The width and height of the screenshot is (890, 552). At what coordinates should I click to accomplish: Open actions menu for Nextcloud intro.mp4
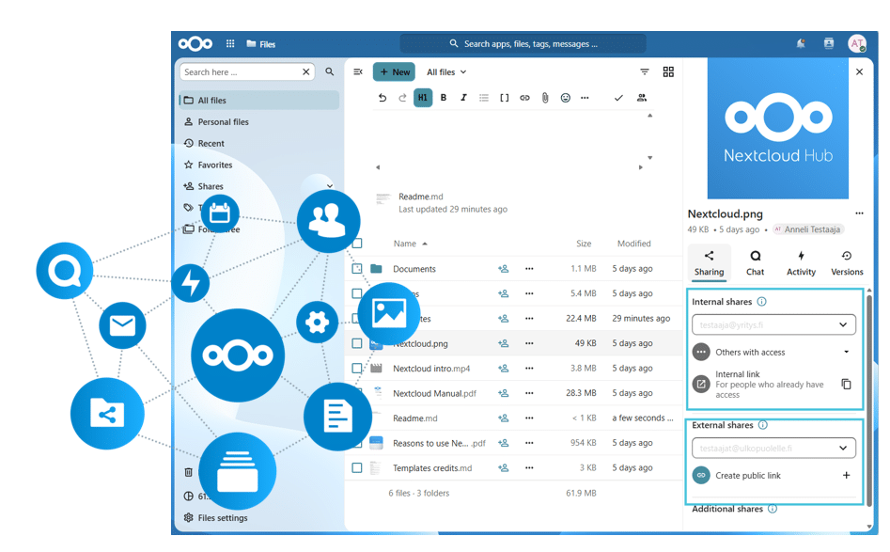(529, 368)
